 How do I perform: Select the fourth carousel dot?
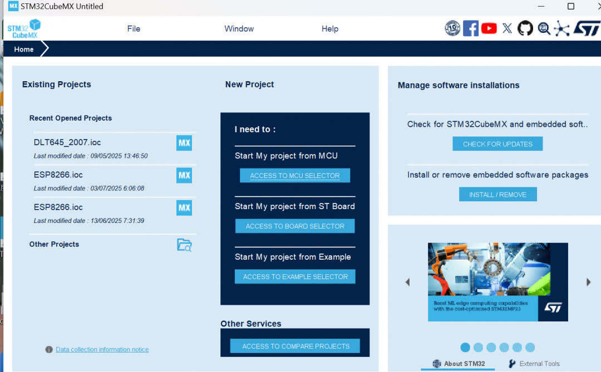click(x=504, y=348)
